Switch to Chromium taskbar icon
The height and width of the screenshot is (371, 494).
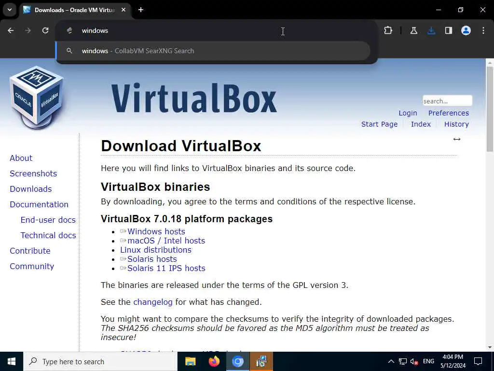(x=238, y=361)
